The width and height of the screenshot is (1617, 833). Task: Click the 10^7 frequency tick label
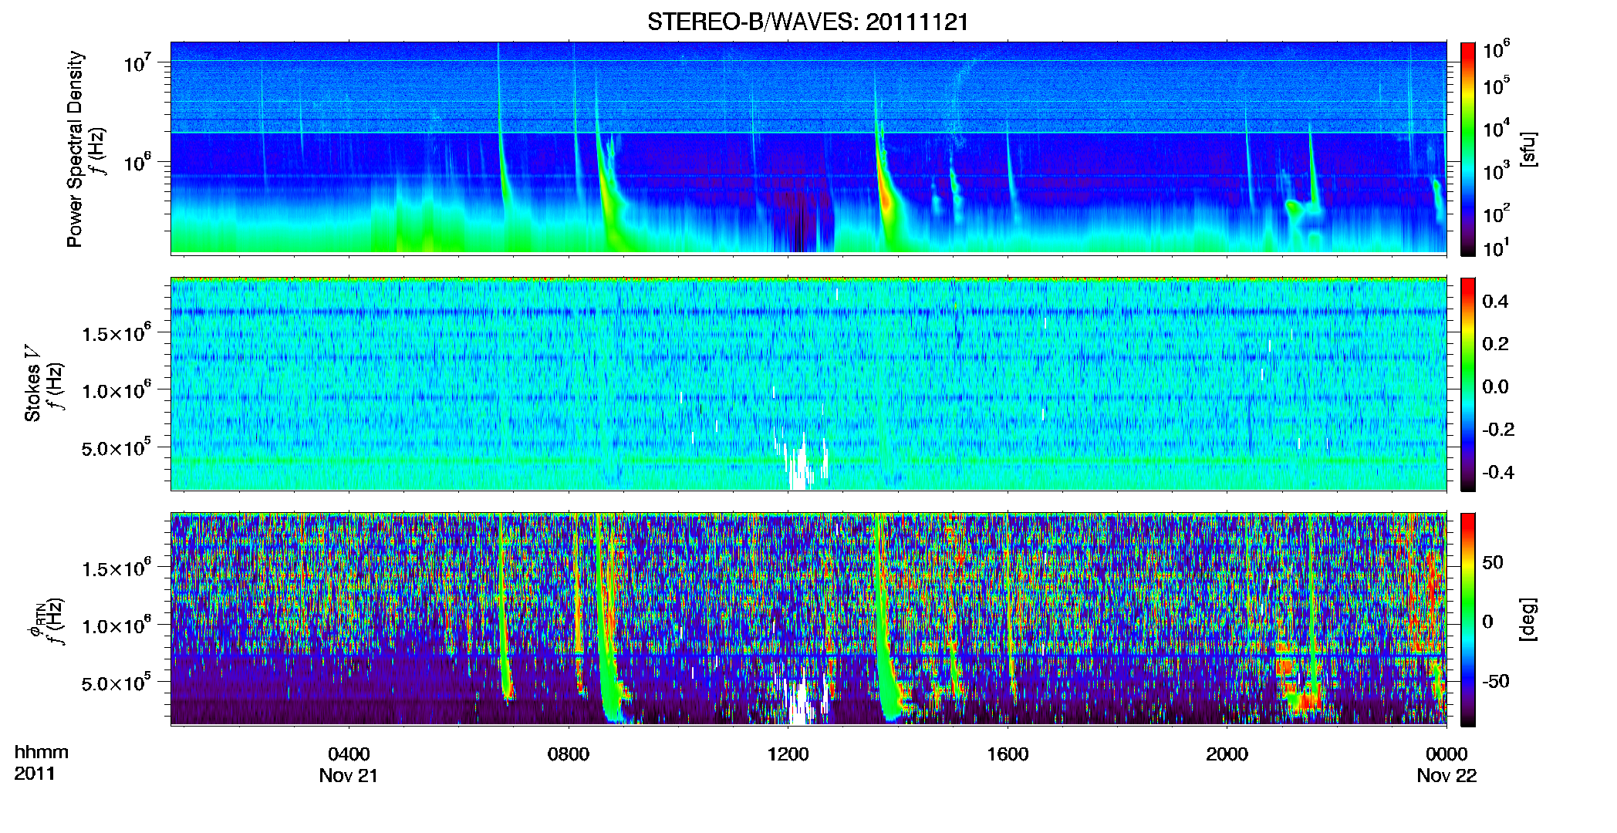[x=137, y=63]
